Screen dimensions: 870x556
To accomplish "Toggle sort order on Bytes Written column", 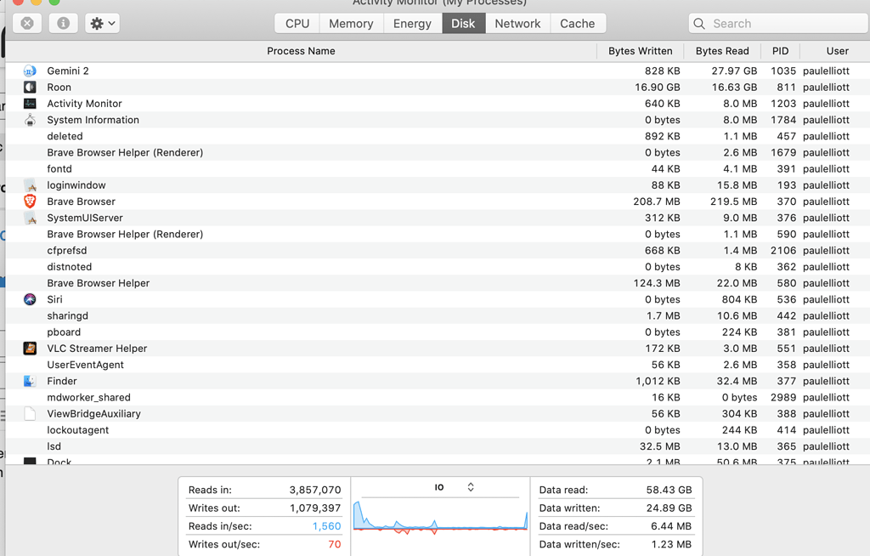I will (x=640, y=51).
